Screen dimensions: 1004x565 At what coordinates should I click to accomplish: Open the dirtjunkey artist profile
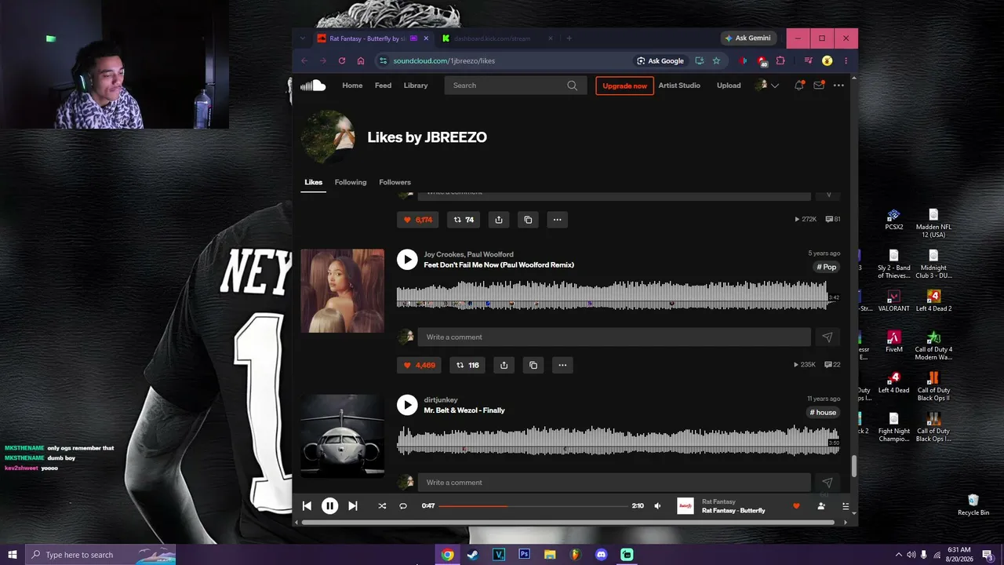(x=441, y=399)
